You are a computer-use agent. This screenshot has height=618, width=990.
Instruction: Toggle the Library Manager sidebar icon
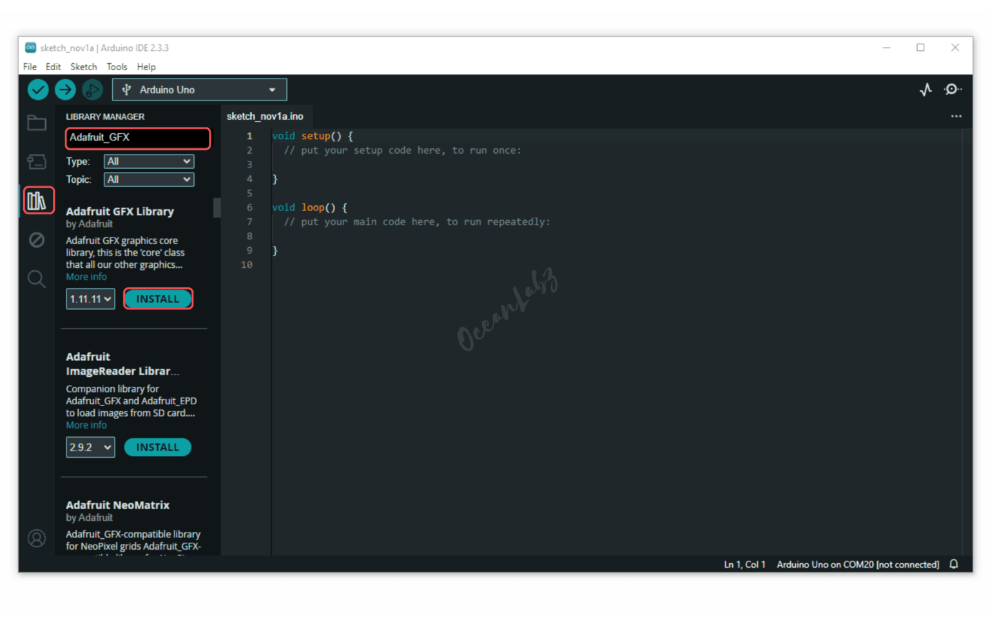tap(37, 201)
